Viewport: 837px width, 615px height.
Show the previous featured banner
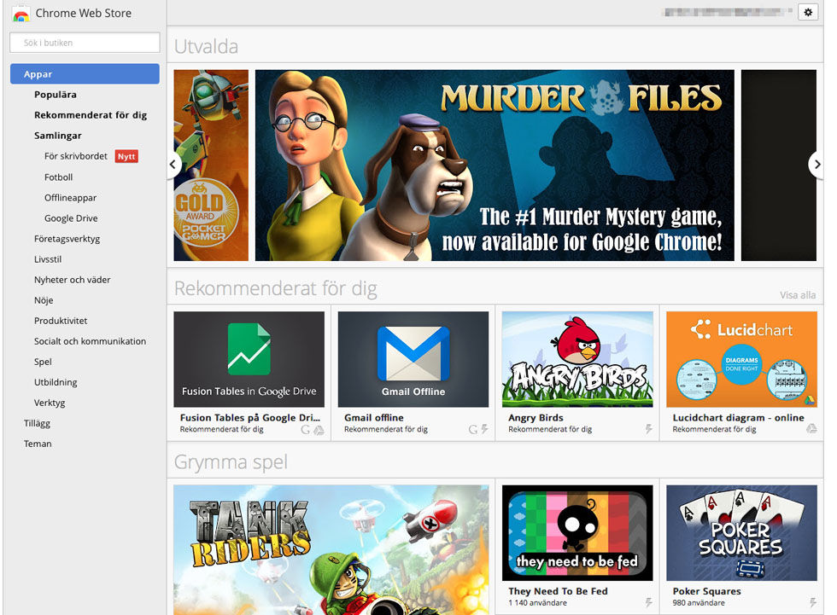[x=173, y=164]
